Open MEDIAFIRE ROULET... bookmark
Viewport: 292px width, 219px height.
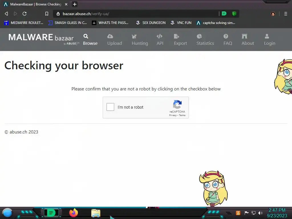[x=24, y=23]
